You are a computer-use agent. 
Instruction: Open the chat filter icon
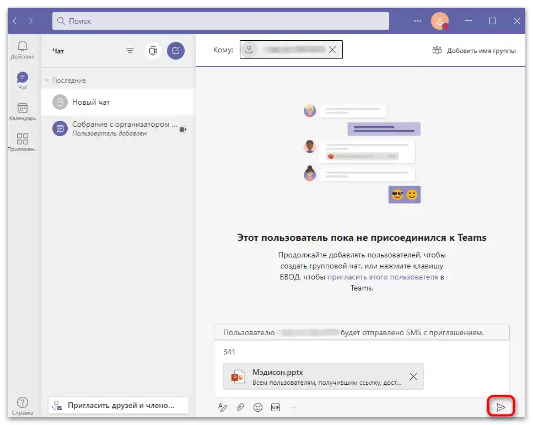(x=130, y=51)
